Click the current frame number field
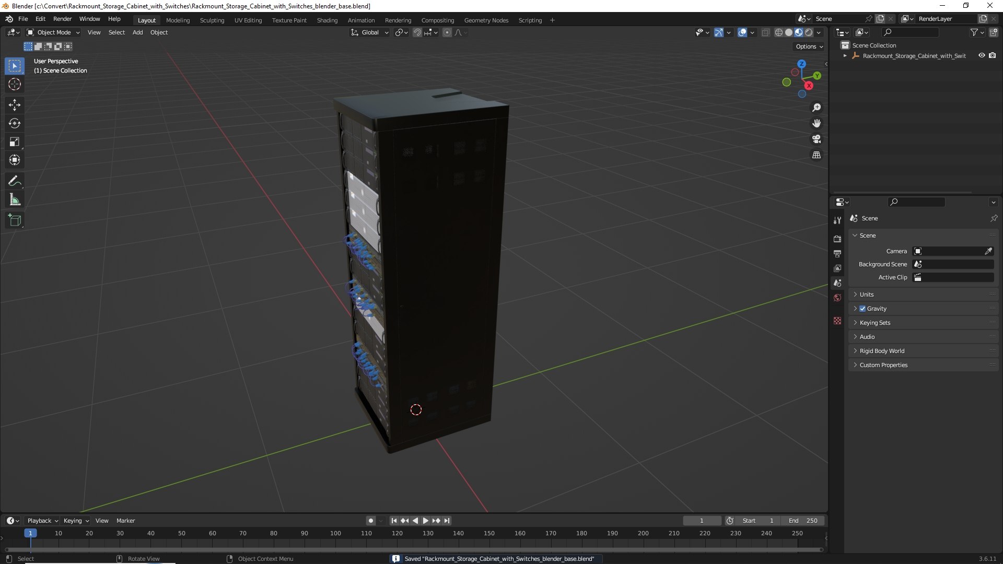The image size is (1003, 564). [x=702, y=521]
